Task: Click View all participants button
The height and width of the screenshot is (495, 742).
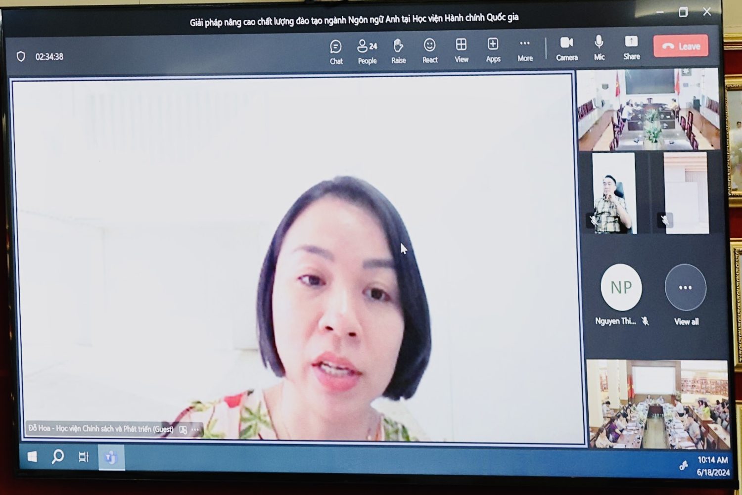Action: click(x=686, y=295)
